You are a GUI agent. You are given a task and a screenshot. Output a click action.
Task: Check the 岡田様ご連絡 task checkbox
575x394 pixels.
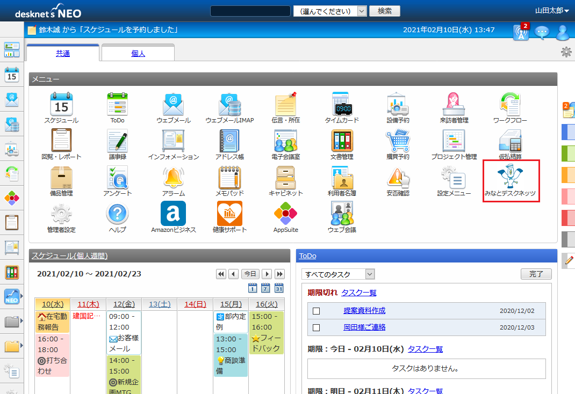click(317, 327)
